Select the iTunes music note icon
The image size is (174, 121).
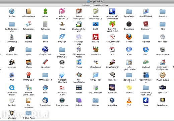coord(79,62)
